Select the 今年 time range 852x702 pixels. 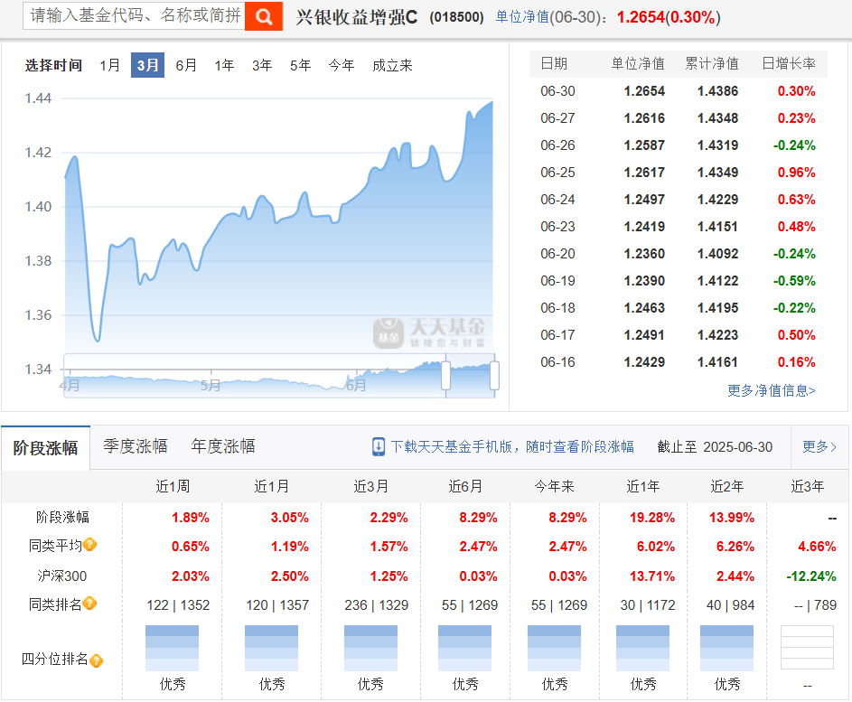pos(342,65)
